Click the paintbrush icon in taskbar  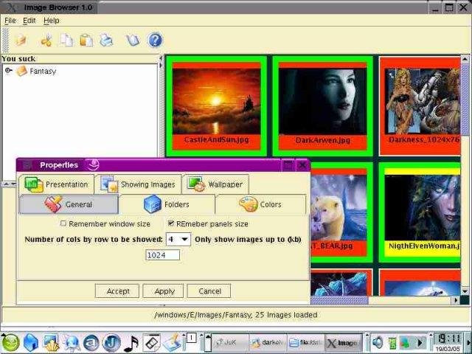click(x=172, y=343)
